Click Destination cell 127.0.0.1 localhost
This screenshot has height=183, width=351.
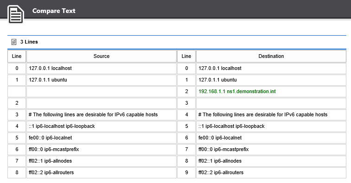click(271, 68)
